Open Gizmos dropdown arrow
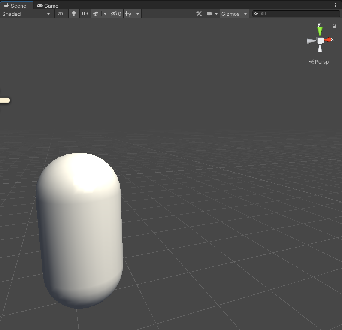Image resolution: width=342 pixels, height=330 pixels. (245, 14)
